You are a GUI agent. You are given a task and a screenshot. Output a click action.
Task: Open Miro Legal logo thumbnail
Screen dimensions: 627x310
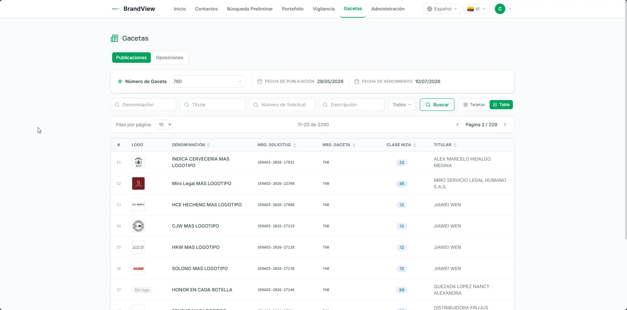138,183
